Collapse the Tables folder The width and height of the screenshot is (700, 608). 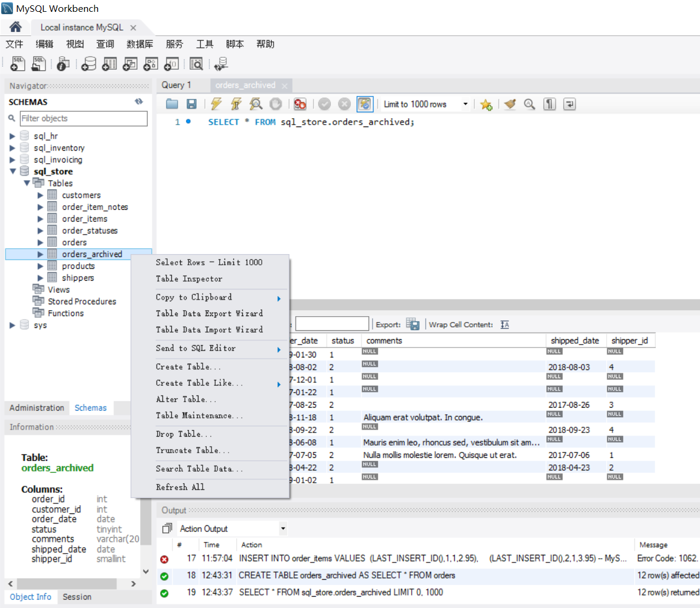(27, 183)
